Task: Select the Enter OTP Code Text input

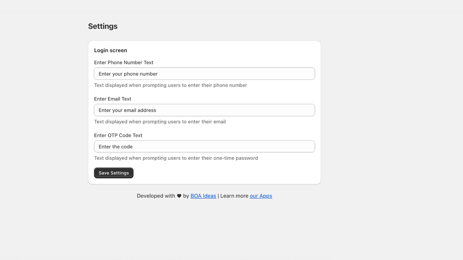Action: click(x=204, y=146)
